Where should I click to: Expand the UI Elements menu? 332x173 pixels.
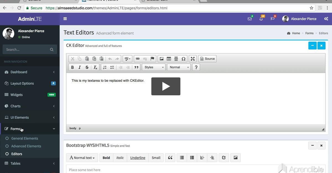click(x=30, y=117)
